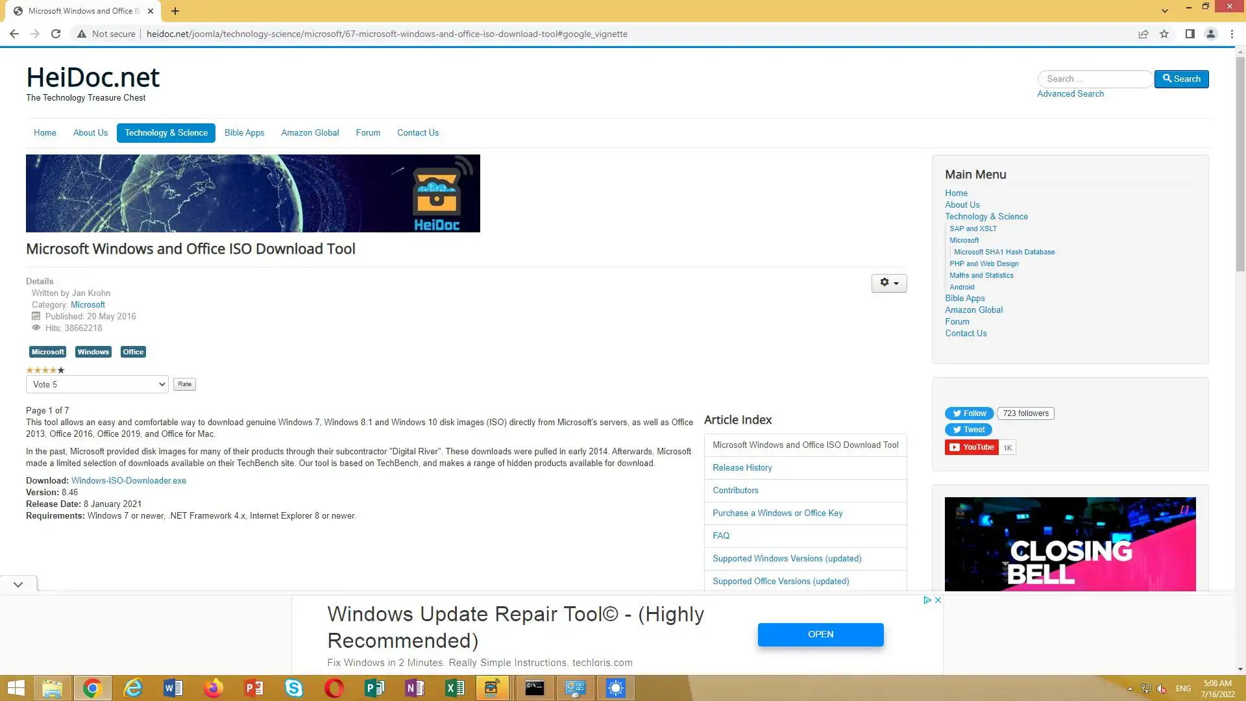Viewport: 1246px width, 701px height.
Task: Open the gear settings dropdown on article
Action: [x=888, y=283]
